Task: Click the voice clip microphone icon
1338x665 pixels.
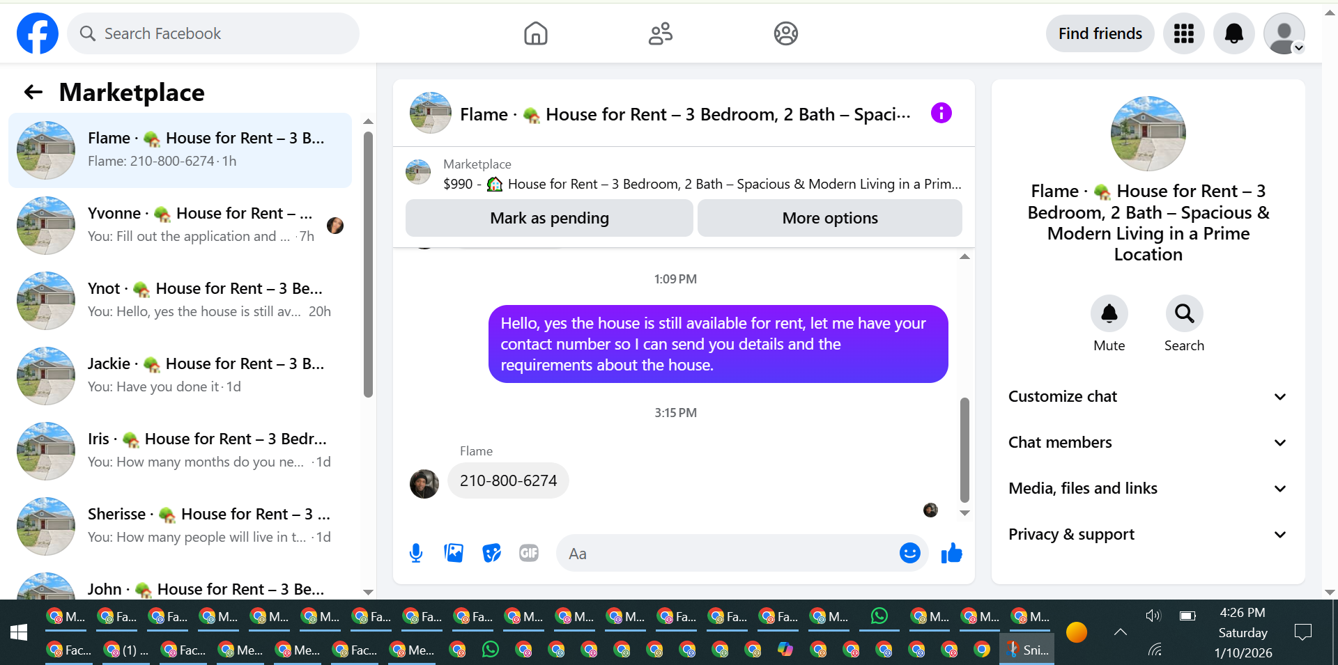Action: point(416,554)
